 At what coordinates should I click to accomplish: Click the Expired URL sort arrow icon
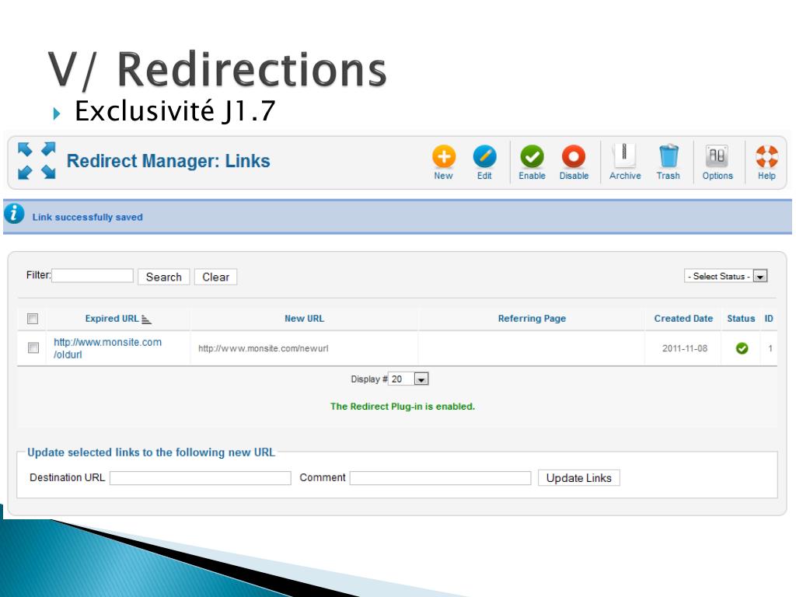(x=146, y=319)
